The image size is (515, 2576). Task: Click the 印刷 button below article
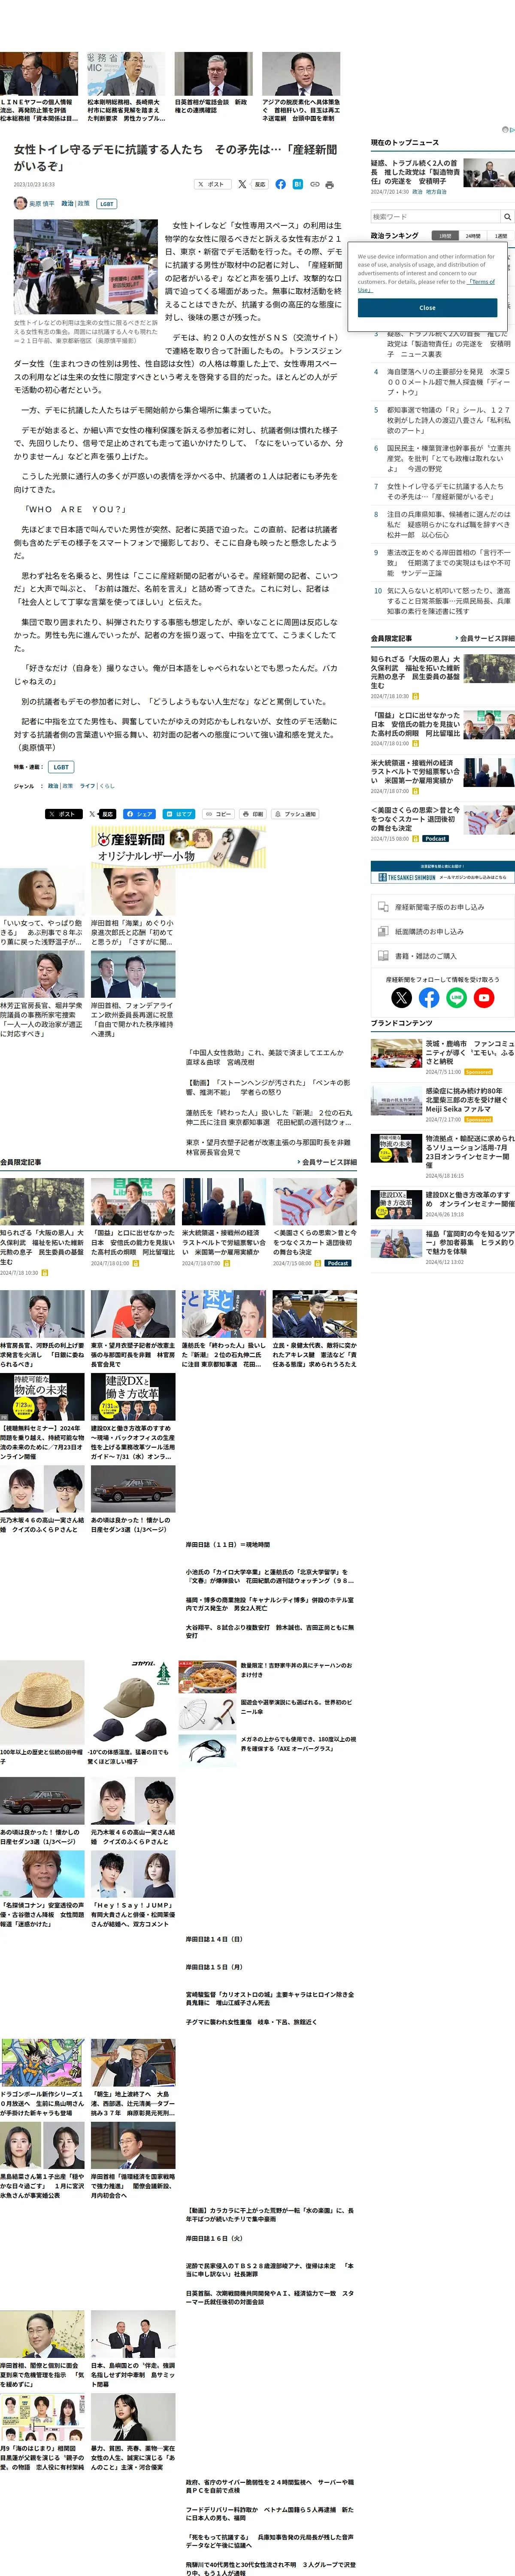tap(254, 814)
